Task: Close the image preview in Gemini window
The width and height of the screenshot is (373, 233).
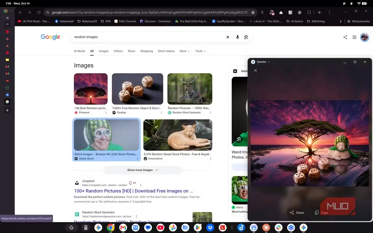Action: (255, 70)
